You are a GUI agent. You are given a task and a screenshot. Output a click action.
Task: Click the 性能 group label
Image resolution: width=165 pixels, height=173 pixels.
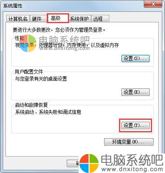tap(19, 38)
